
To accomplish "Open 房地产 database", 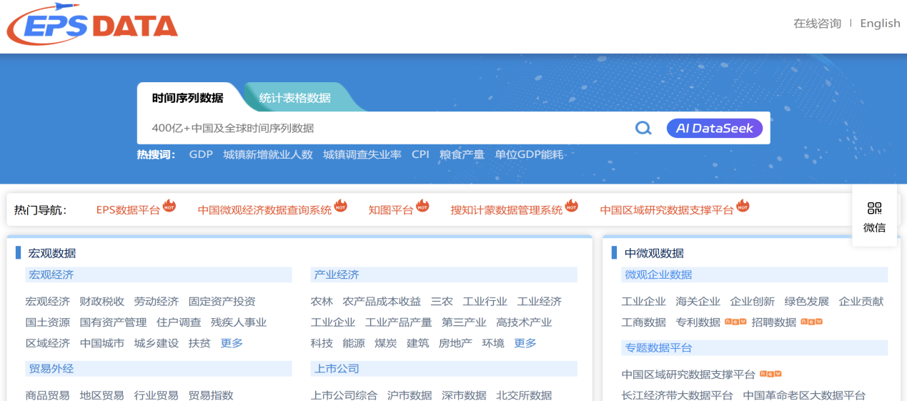I will tap(455, 343).
